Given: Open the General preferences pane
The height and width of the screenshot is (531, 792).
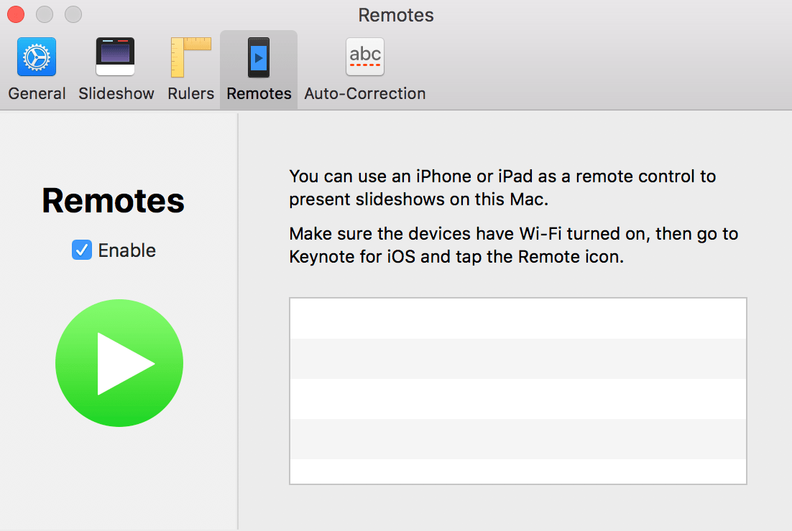Looking at the screenshot, I should pyautogui.click(x=37, y=68).
